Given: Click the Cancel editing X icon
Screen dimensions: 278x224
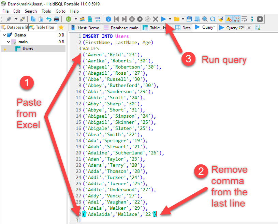Looking at the screenshot, I should click(x=156, y=19).
